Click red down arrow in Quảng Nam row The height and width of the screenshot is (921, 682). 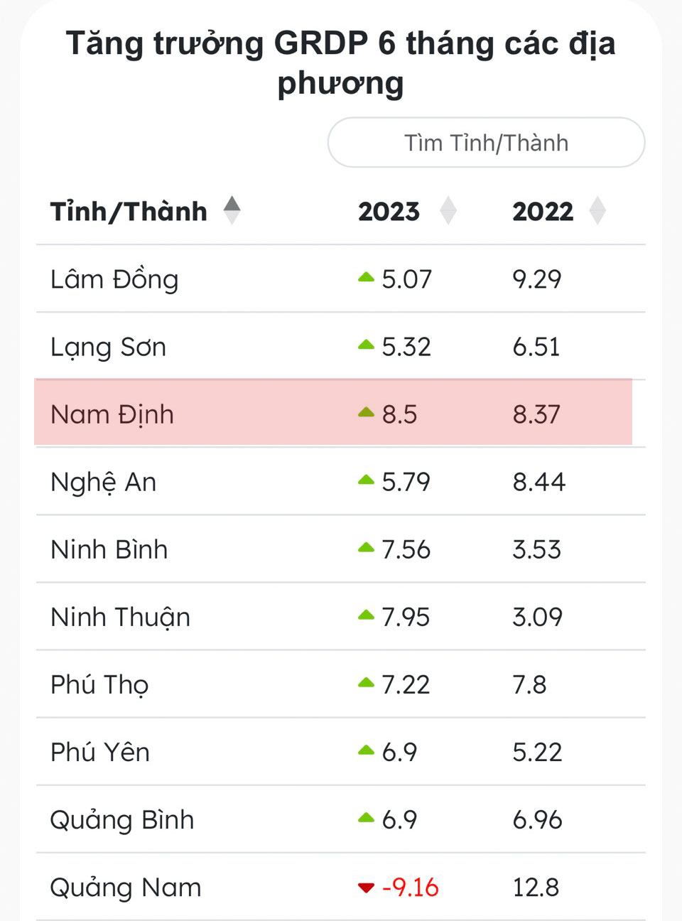(366, 888)
